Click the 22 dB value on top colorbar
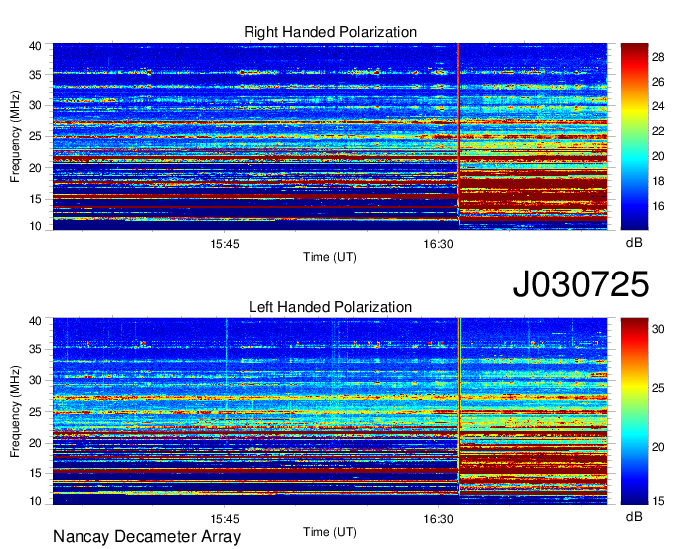Viewport: 676px width, 549px height. coord(658,131)
